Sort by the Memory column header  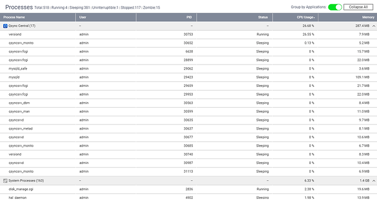pyautogui.click(x=347, y=17)
